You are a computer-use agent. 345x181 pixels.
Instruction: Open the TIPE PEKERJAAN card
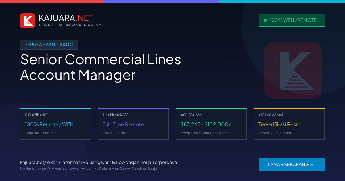point(133,124)
